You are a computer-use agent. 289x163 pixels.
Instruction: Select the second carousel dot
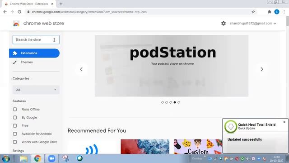click(x=167, y=102)
